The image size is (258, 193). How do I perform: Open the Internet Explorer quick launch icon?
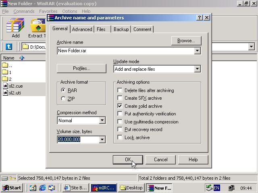[x=43, y=188]
